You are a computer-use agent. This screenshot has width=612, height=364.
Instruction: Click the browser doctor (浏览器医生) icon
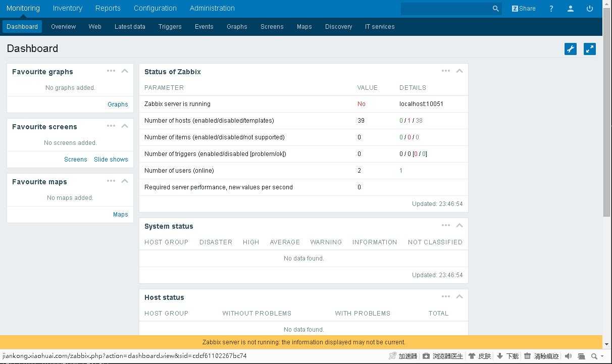(x=426, y=356)
